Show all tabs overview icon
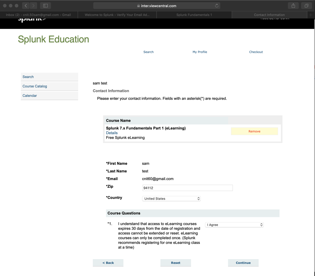315x276 pixels. click(306, 6)
